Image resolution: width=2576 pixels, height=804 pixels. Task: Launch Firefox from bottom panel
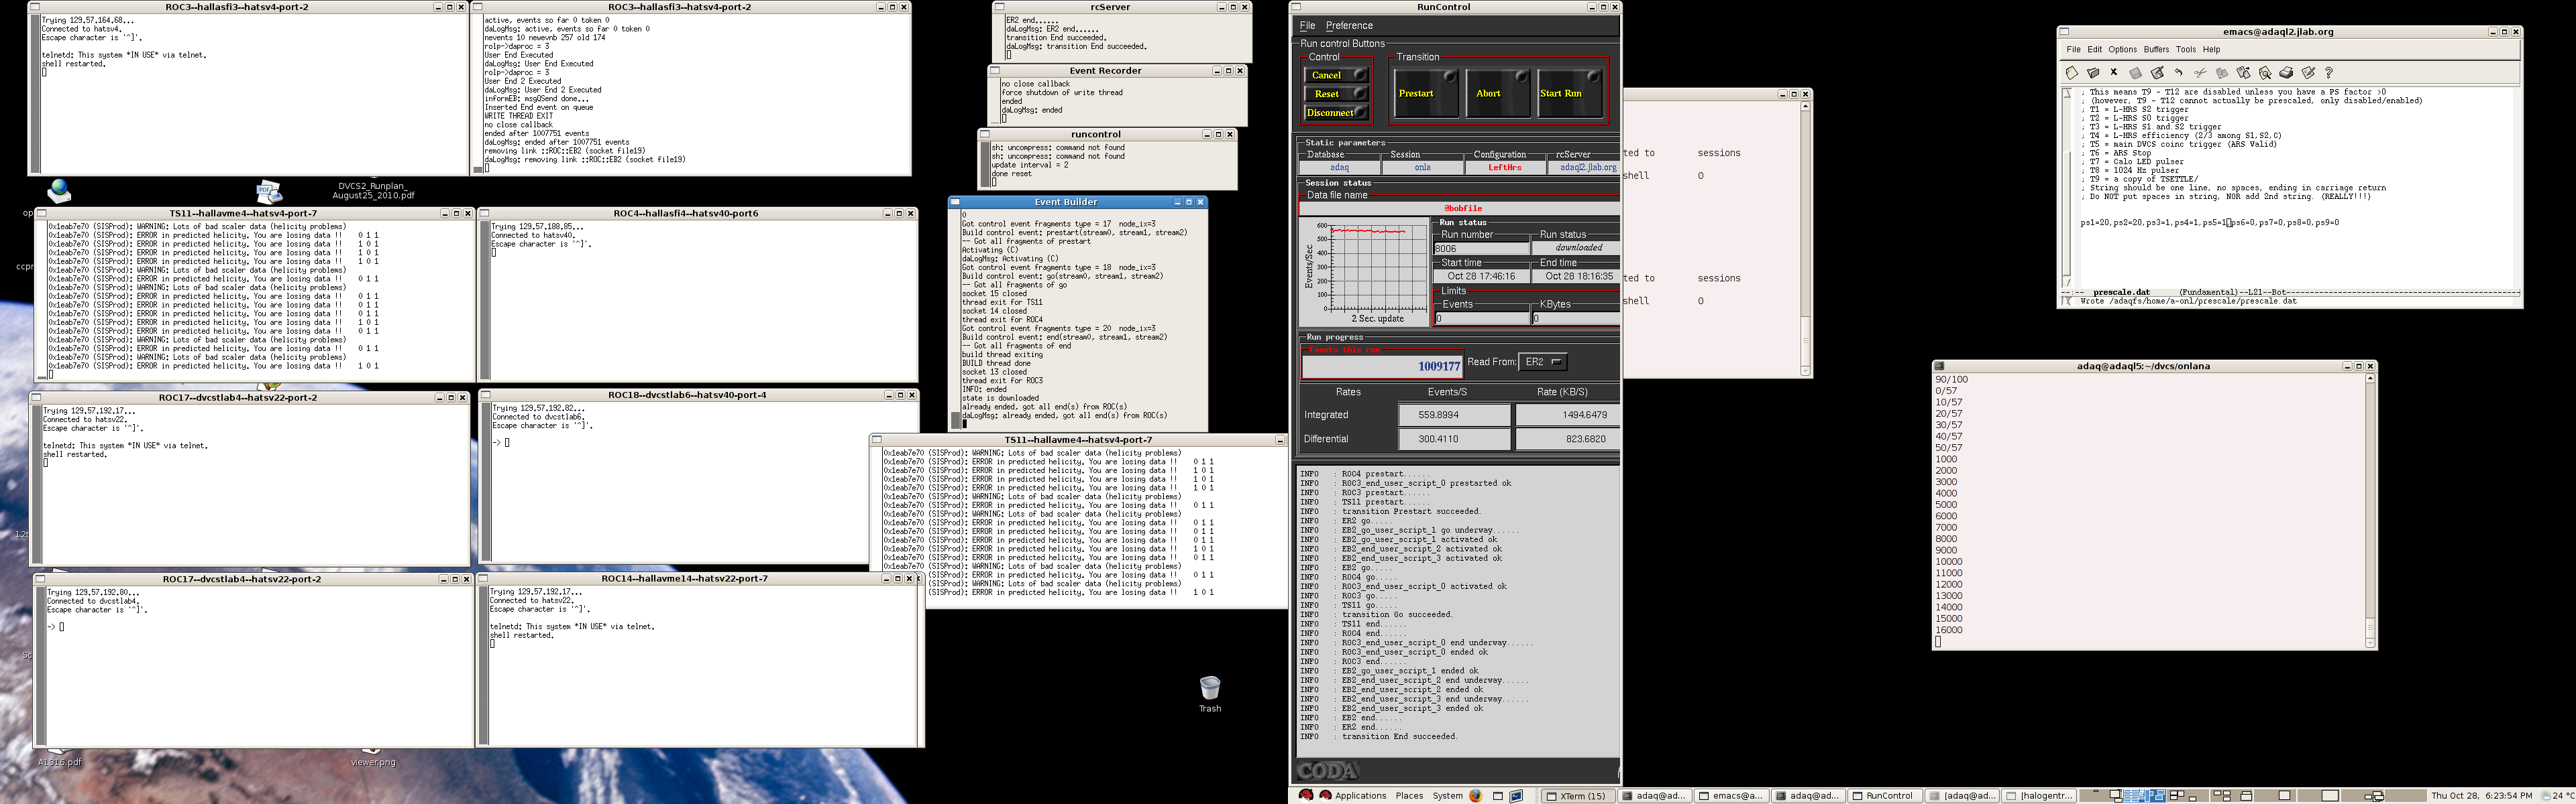[x=1476, y=796]
